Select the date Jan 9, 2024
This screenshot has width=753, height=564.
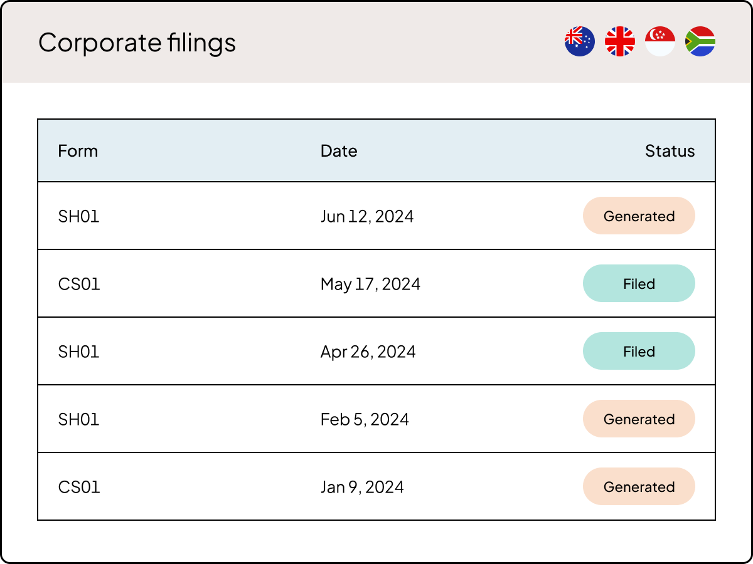(x=361, y=486)
